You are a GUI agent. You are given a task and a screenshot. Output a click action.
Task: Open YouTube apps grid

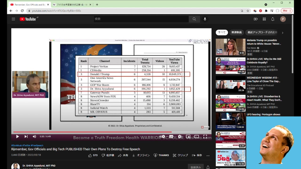(264, 19)
